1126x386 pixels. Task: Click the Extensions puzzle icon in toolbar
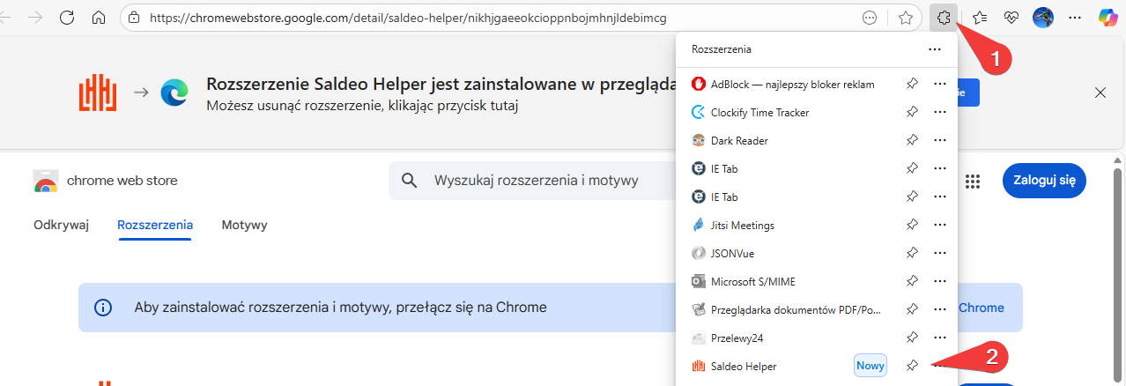(943, 18)
